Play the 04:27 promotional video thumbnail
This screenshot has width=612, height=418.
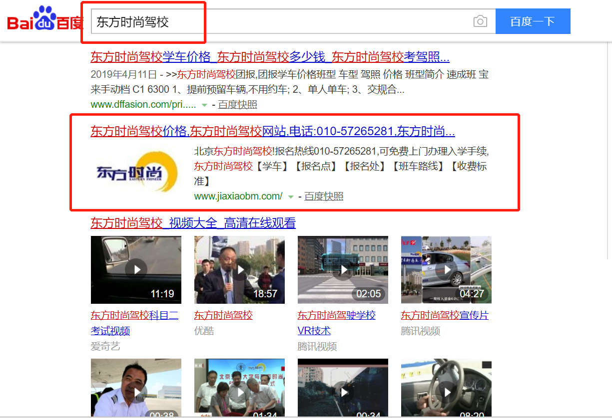[x=446, y=270]
